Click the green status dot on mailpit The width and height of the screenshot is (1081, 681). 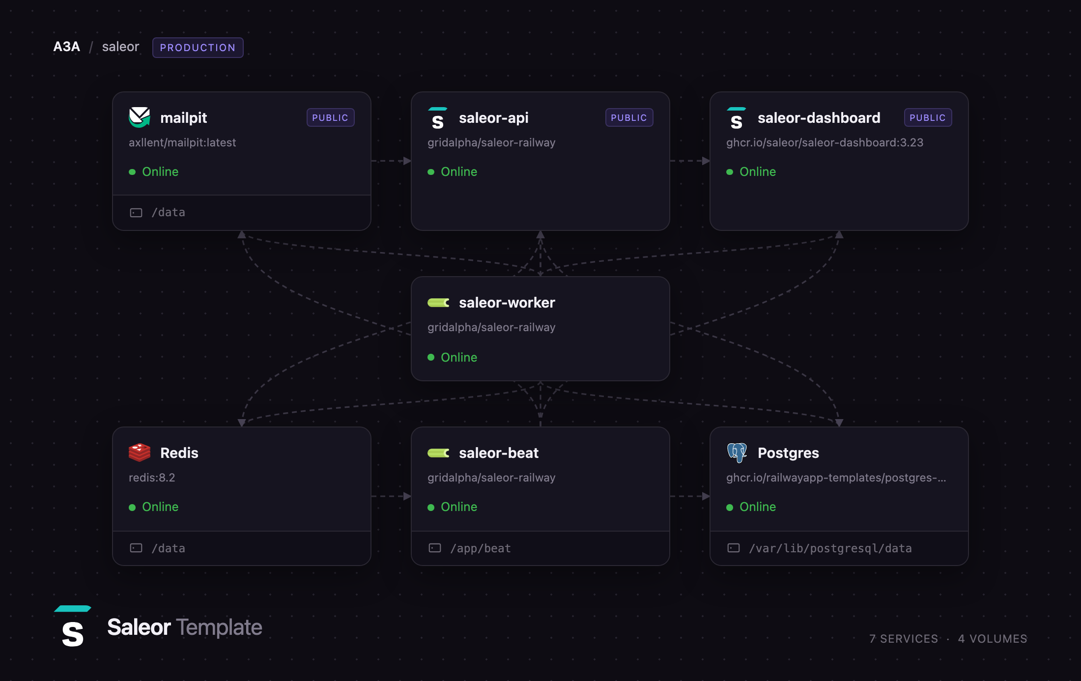[x=132, y=172]
